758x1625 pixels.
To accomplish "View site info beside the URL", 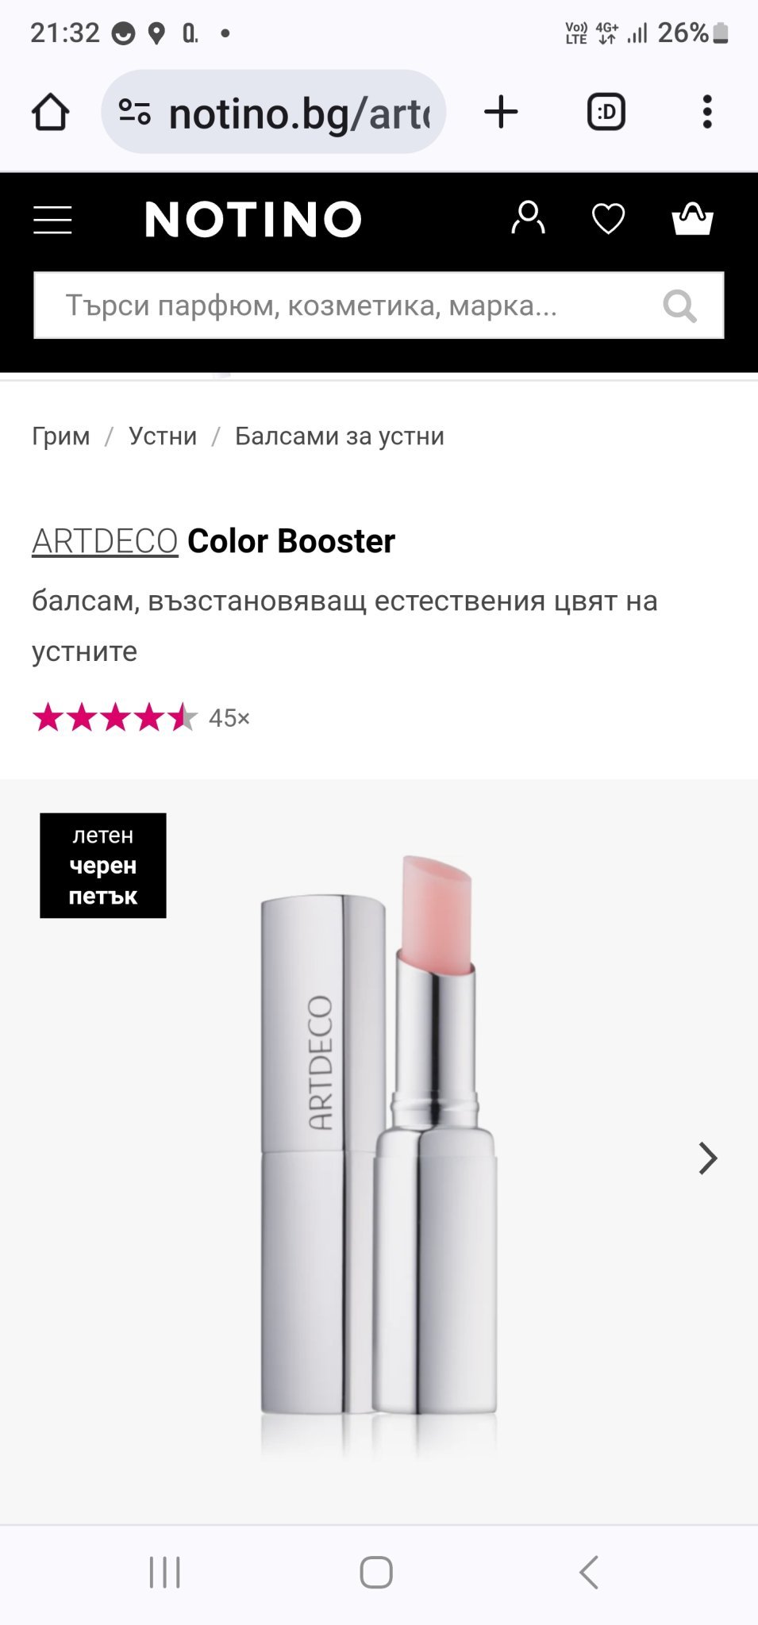I will [x=135, y=112].
